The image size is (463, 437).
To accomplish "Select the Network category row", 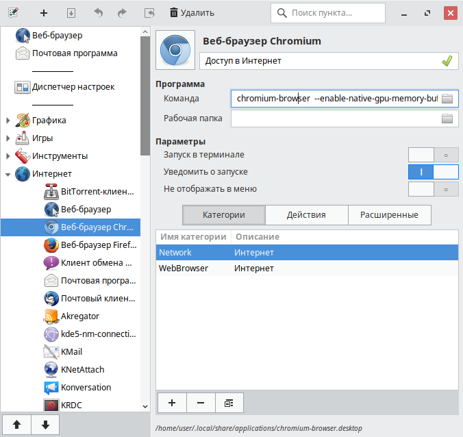I will click(x=307, y=253).
